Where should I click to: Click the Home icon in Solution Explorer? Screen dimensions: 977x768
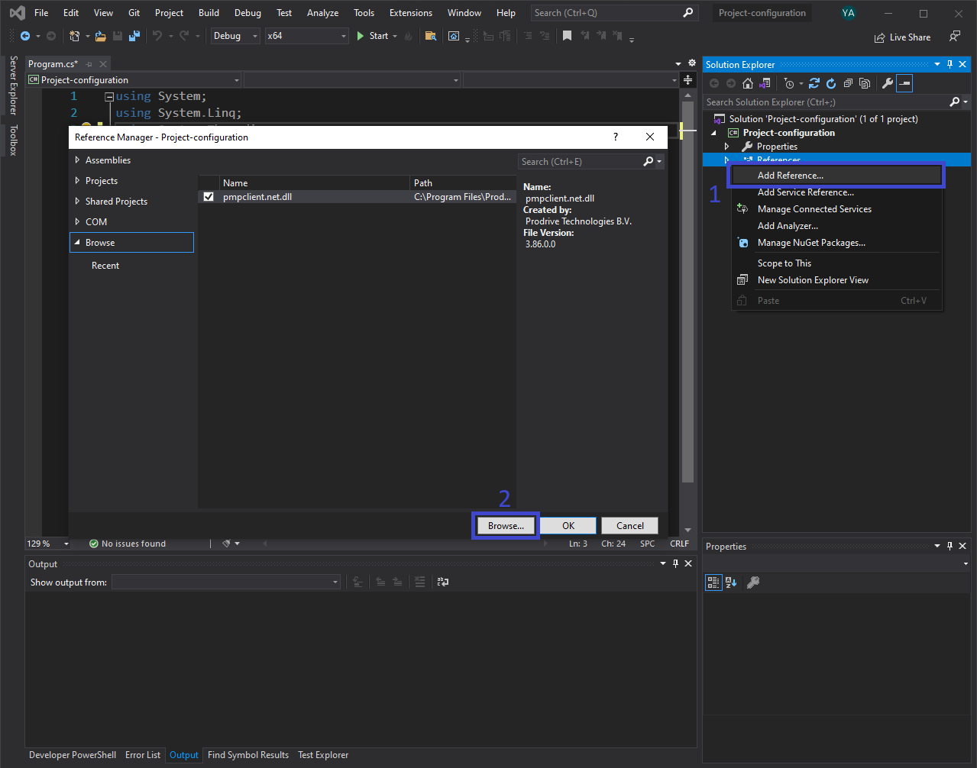pos(748,83)
